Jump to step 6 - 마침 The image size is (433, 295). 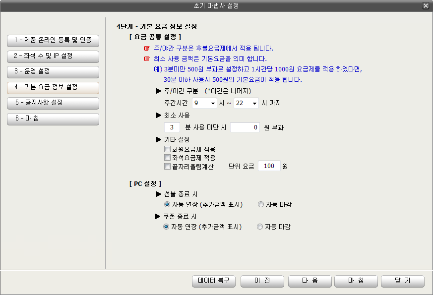(x=53, y=118)
